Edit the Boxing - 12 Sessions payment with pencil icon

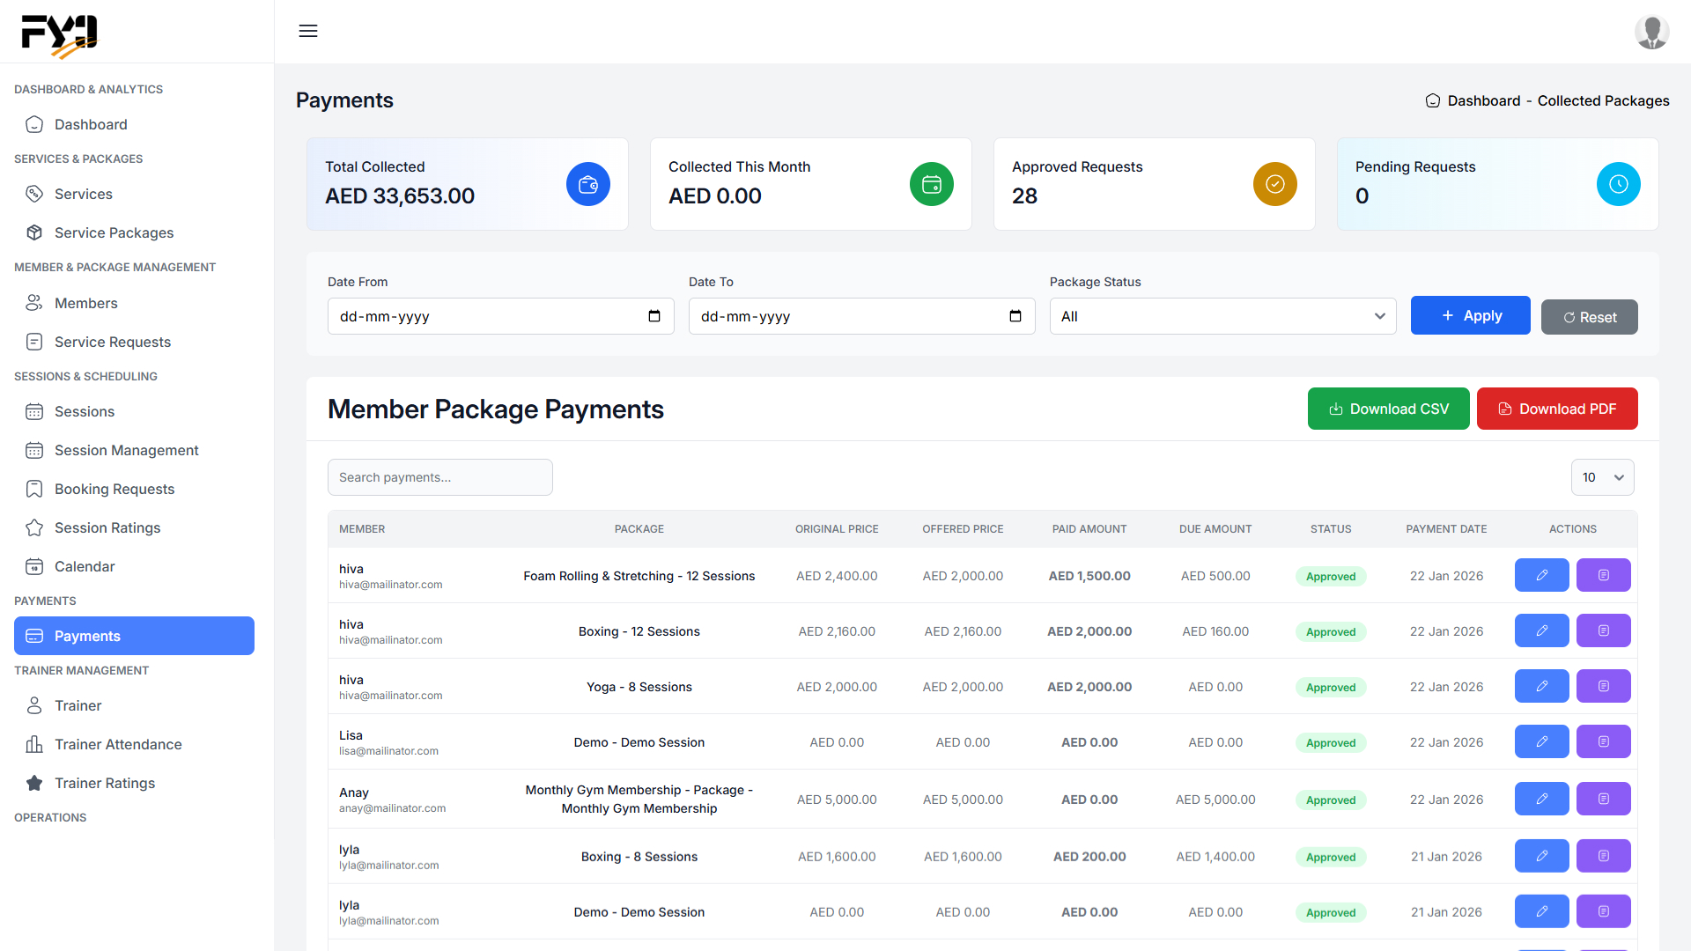[x=1541, y=630]
